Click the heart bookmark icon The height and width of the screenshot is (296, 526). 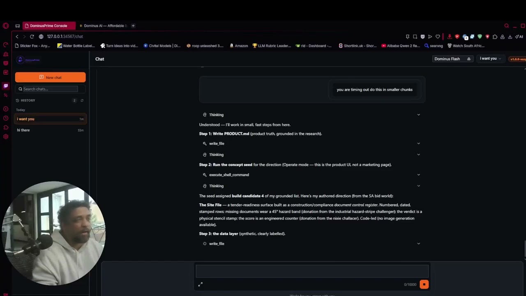438,37
